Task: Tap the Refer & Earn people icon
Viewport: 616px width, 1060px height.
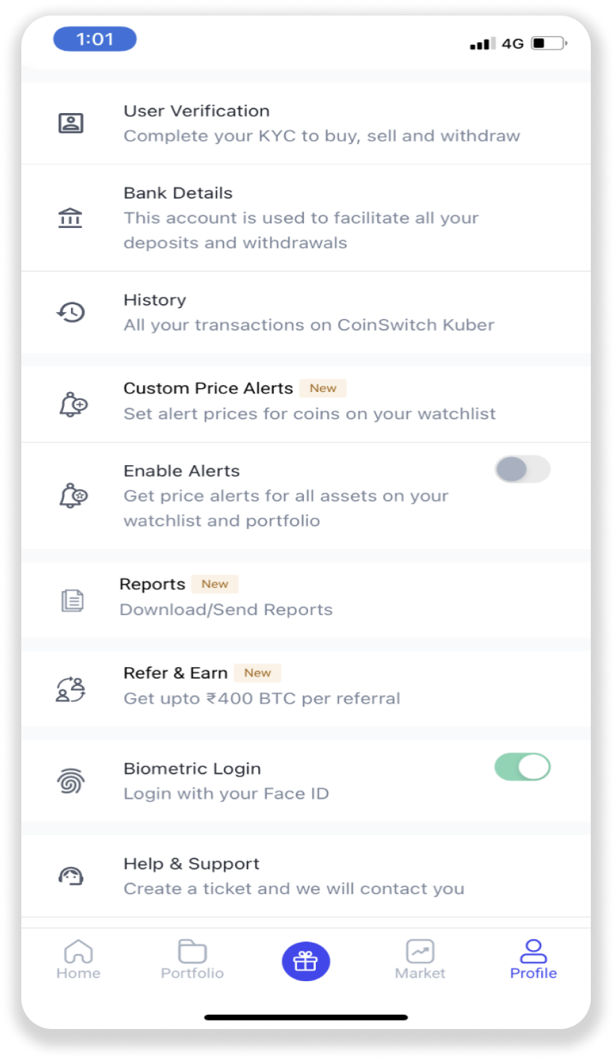Action: (71, 689)
